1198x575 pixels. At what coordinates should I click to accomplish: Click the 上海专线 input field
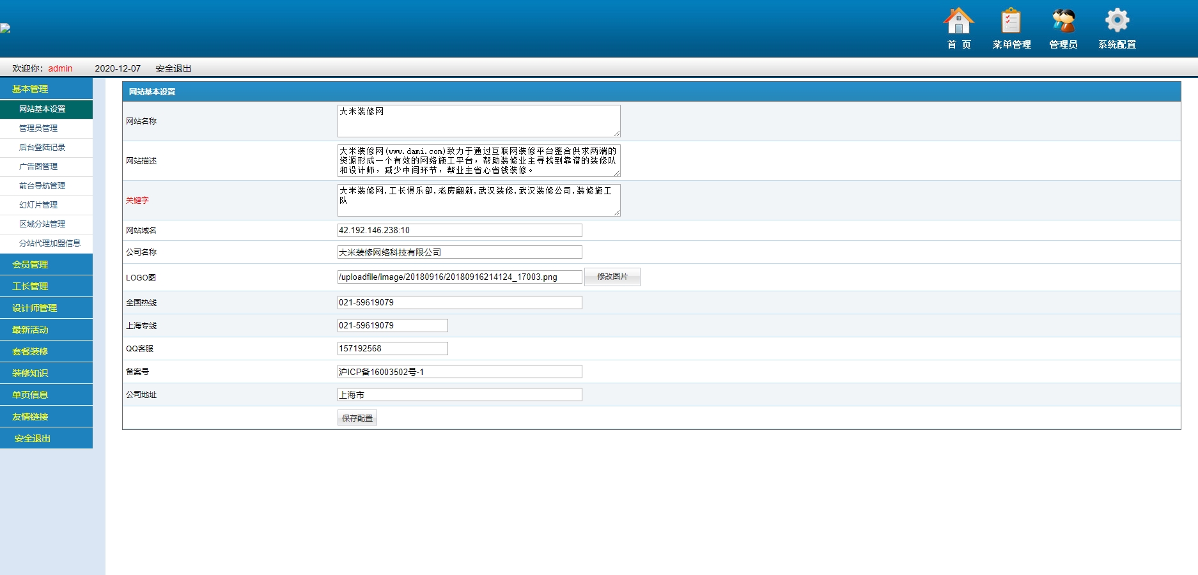pos(393,325)
